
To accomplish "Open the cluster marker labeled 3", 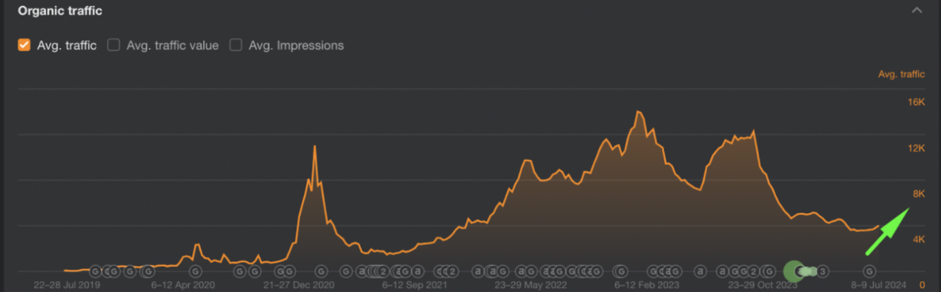I will click(x=822, y=271).
